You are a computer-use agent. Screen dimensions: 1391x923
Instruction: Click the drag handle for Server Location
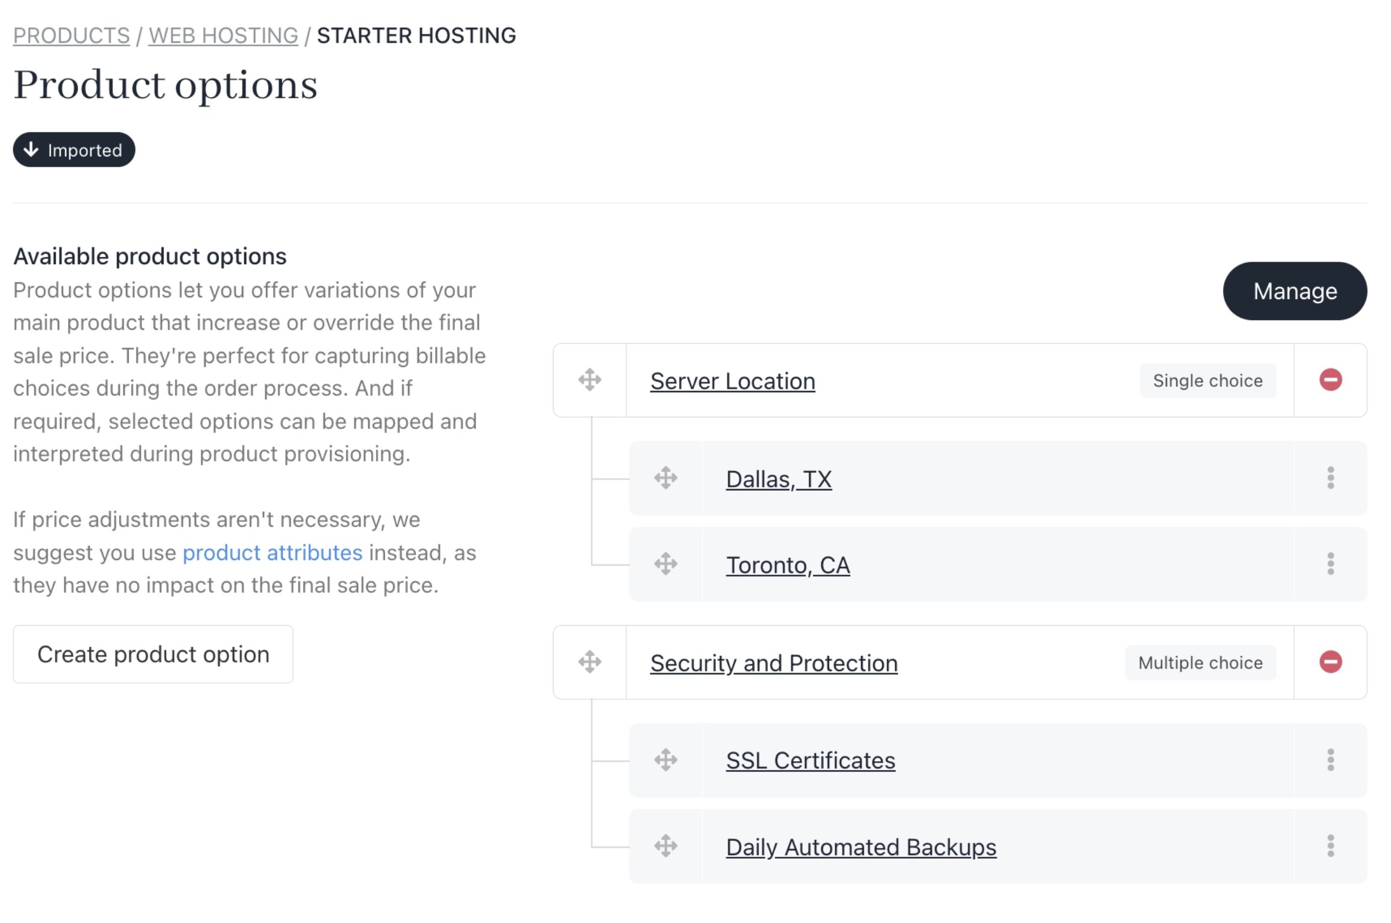click(590, 380)
